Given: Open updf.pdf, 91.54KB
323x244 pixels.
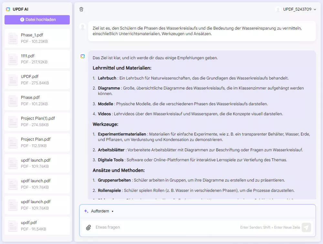Looking at the screenshot, I should tap(37, 226).
